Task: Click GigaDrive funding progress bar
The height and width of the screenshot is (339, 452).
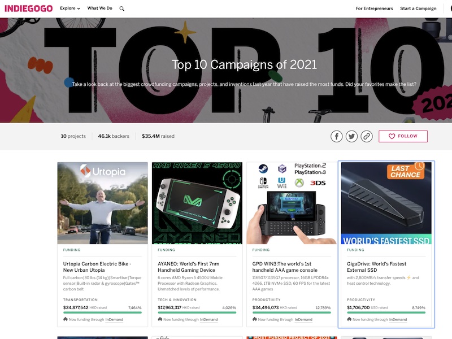Action: pos(386,312)
